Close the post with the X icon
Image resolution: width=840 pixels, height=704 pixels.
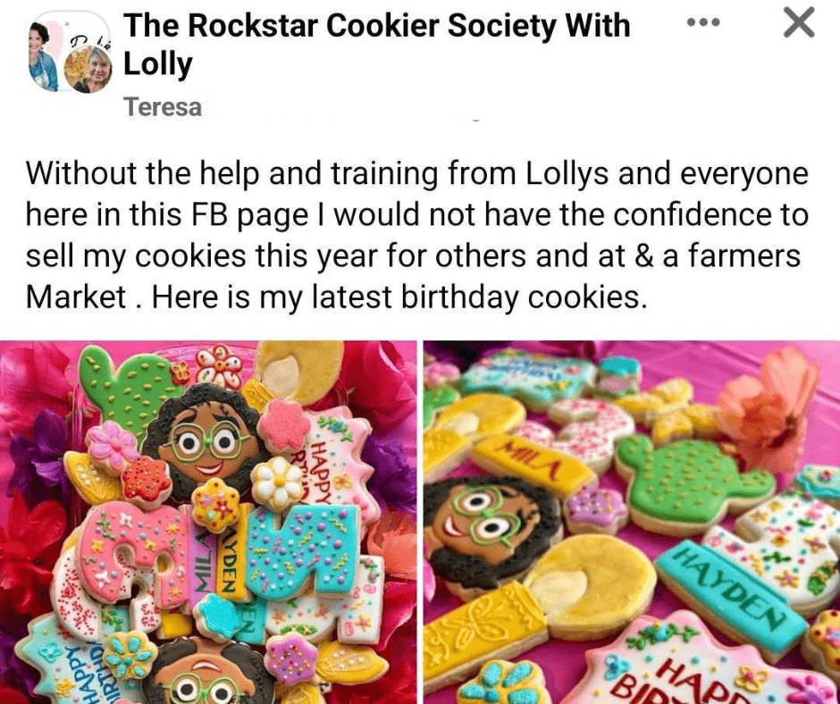[x=799, y=22]
